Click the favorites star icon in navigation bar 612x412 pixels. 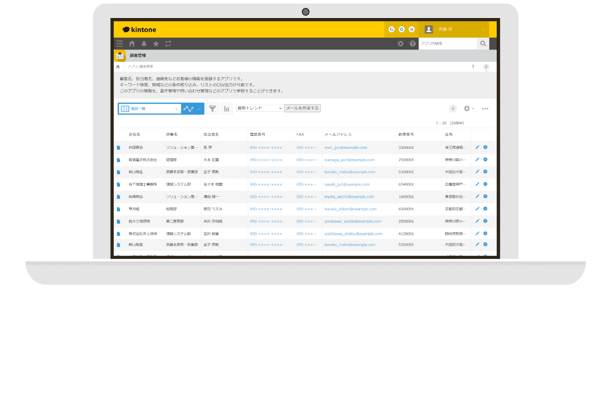coord(156,44)
